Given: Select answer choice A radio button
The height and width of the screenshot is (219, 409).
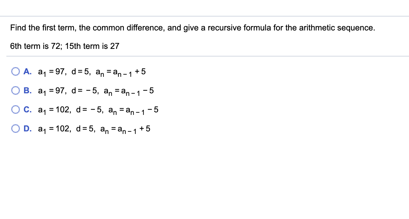Looking at the screenshot, I should click(x=15, y=71).
